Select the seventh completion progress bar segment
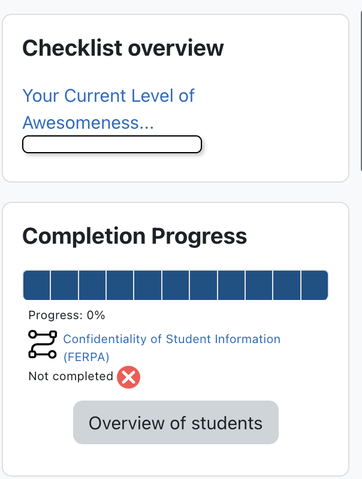This screenshot has width=362, height=479. pos(204,285)
